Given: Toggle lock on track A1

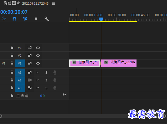Looking at the screenshot, I should (12, 72).
